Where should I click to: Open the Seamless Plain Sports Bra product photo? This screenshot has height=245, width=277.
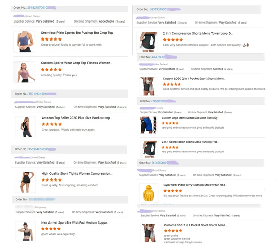24,42
